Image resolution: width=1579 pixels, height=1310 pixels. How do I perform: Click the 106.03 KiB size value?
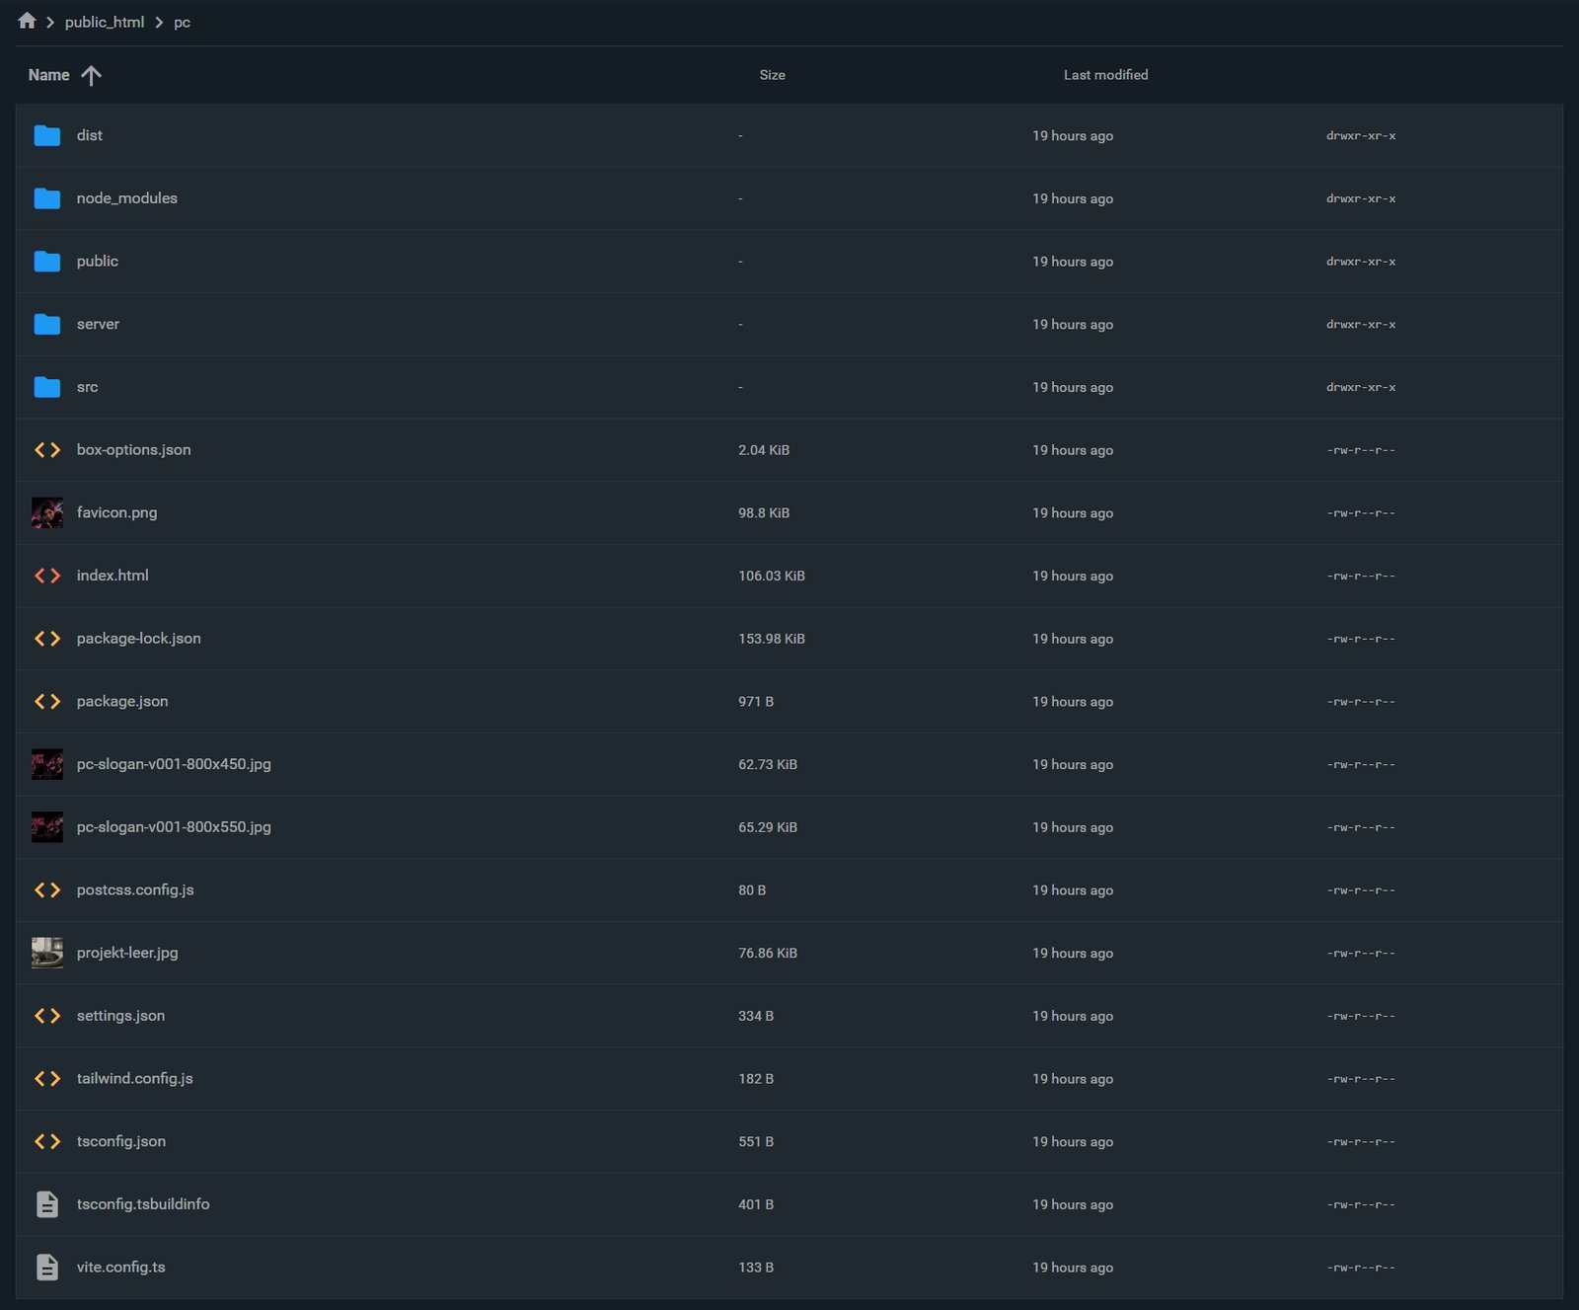point(772,576)
